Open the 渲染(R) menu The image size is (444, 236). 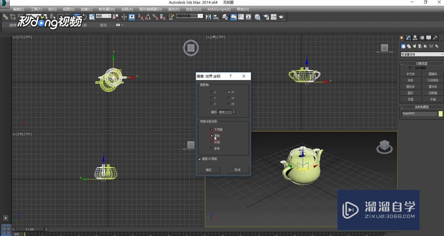click(173, 9)
